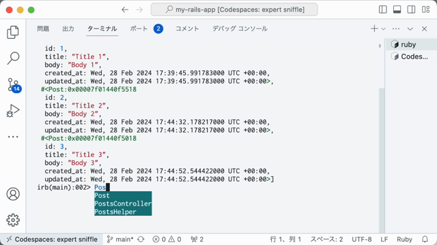Toggle the bottom panel layout icon

click(x=397, y=10)
